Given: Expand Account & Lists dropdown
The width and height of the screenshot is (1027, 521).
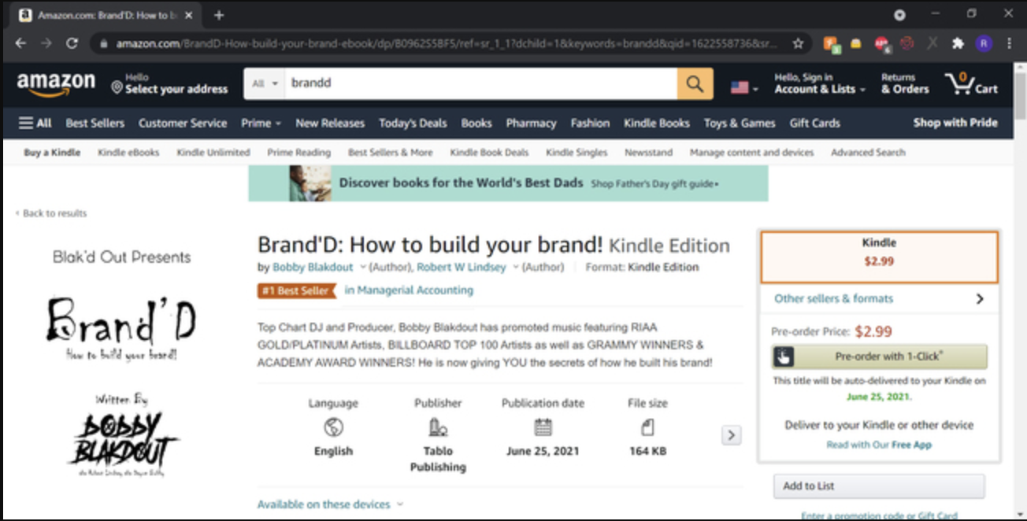Looking at the screenshot, I should pyautogui.click(x=819, y=84).
